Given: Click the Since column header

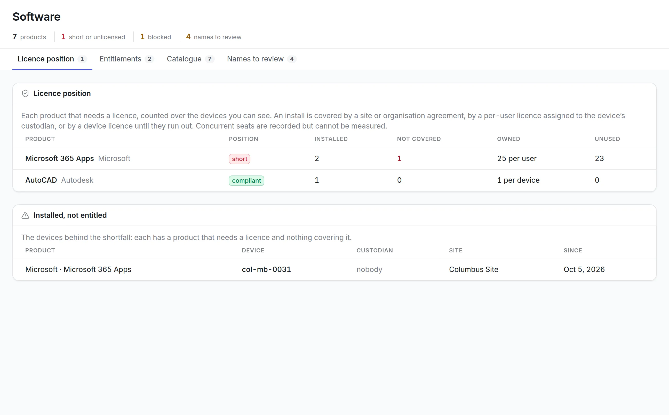Looking at the screenshot, I should point(573,251).
